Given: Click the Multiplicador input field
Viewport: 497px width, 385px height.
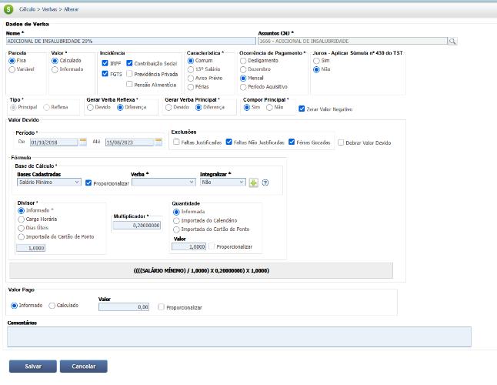Looking at the screenshot, I should pyautogui.click(x=137, y=226).
